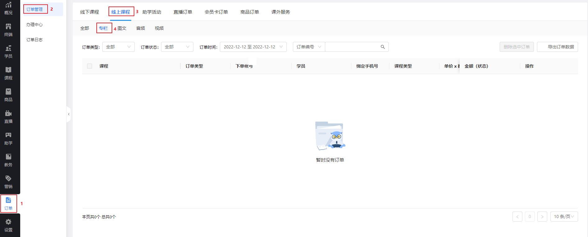This screenshot has width=588, height=237.
Task: Switch to 商品订单 tab
Action: click(250, 12)
